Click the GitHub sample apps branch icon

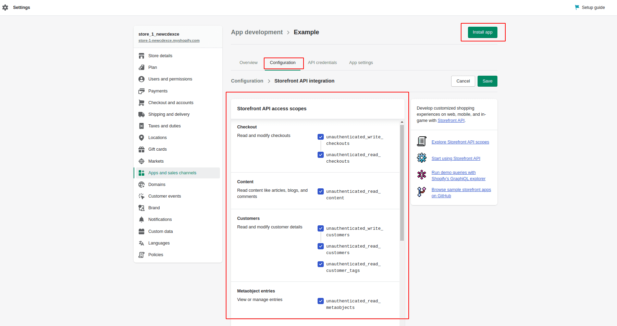click(422, 192)
